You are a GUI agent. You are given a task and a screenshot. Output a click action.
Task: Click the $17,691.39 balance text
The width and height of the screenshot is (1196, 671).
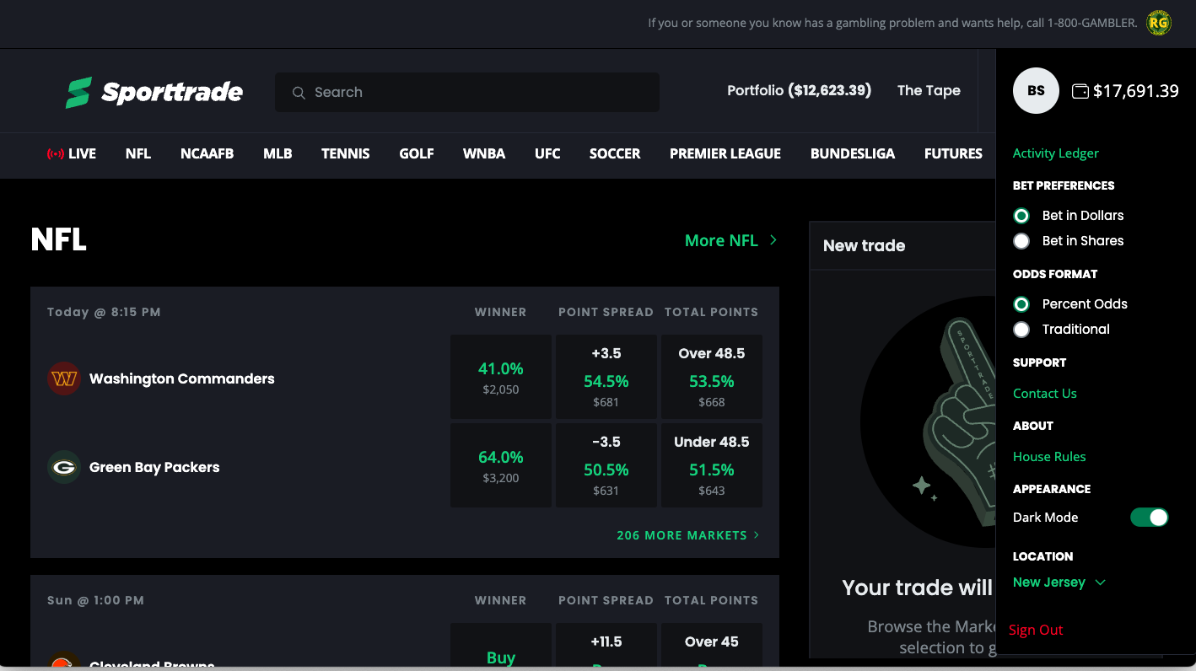click(1135, 91)
